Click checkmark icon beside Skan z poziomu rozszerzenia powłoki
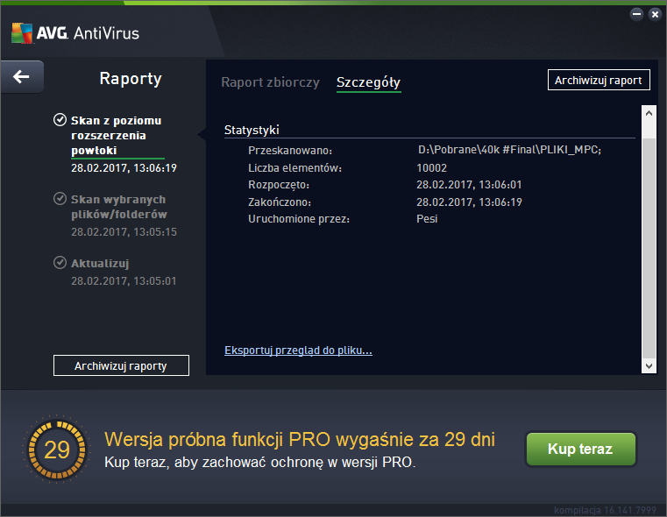Screen dimensions: 667x517 tap(60, 120)
